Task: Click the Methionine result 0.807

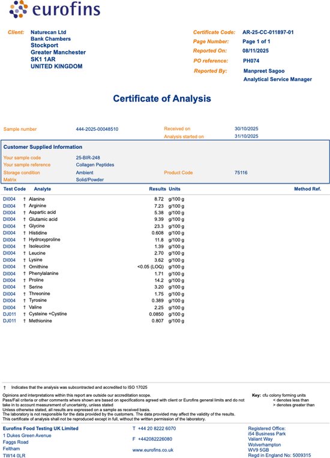Action: [x=158, y=321]
